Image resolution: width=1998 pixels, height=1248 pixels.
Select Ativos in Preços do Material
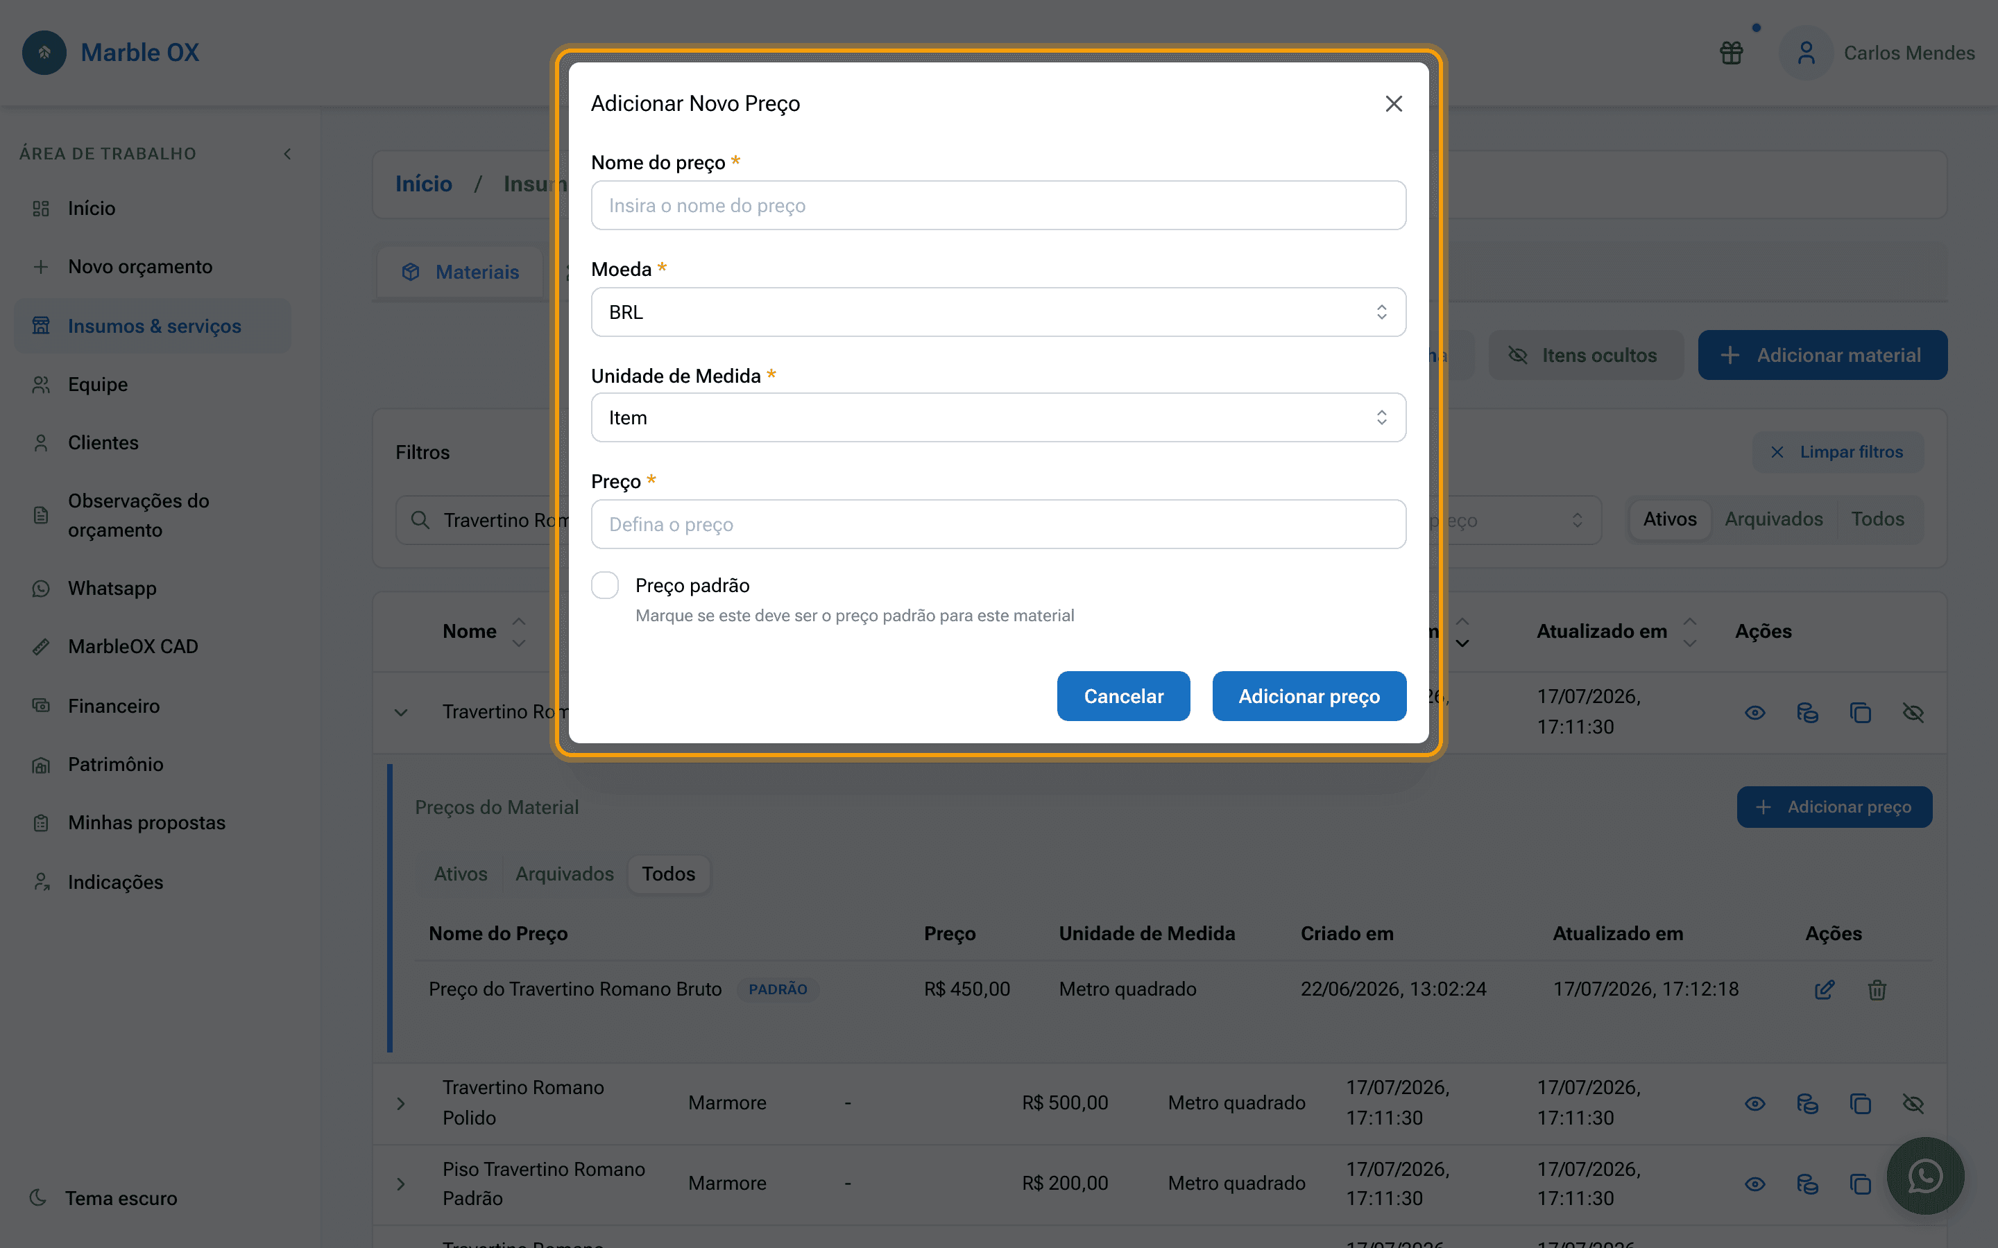pos(461,874)
